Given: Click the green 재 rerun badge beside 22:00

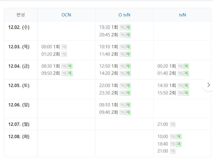Looking at the screenshot, I should pos(128,86).
